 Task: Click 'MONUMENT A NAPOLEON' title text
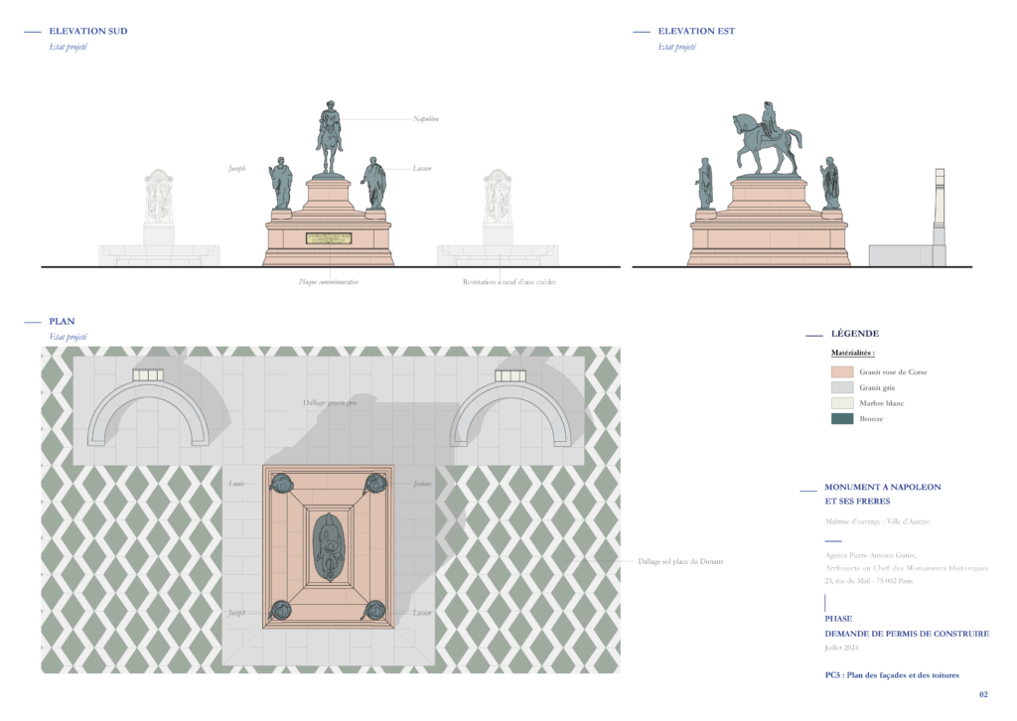pos(882,488)
